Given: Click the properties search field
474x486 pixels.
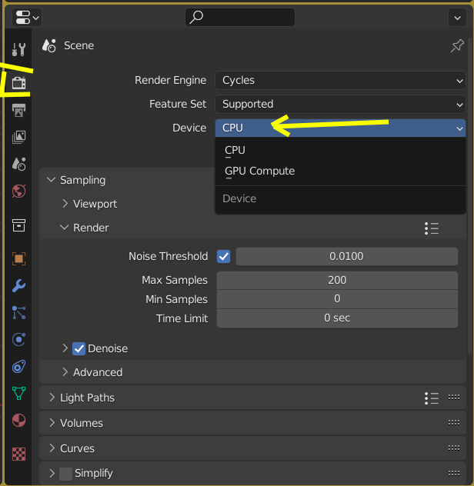Looking at the screenshot, I should pos(240,17).
